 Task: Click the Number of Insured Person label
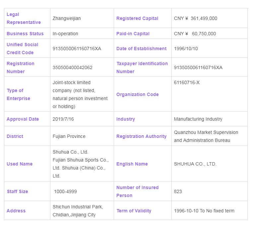tap(138, 191)
